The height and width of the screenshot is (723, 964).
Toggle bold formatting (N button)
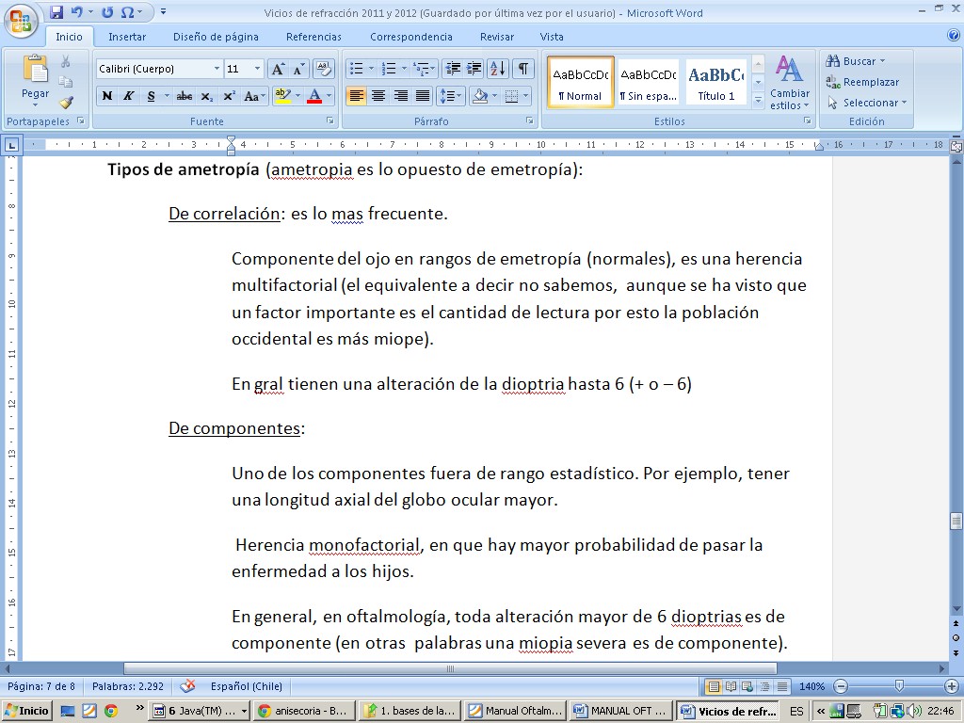point(107,96)
